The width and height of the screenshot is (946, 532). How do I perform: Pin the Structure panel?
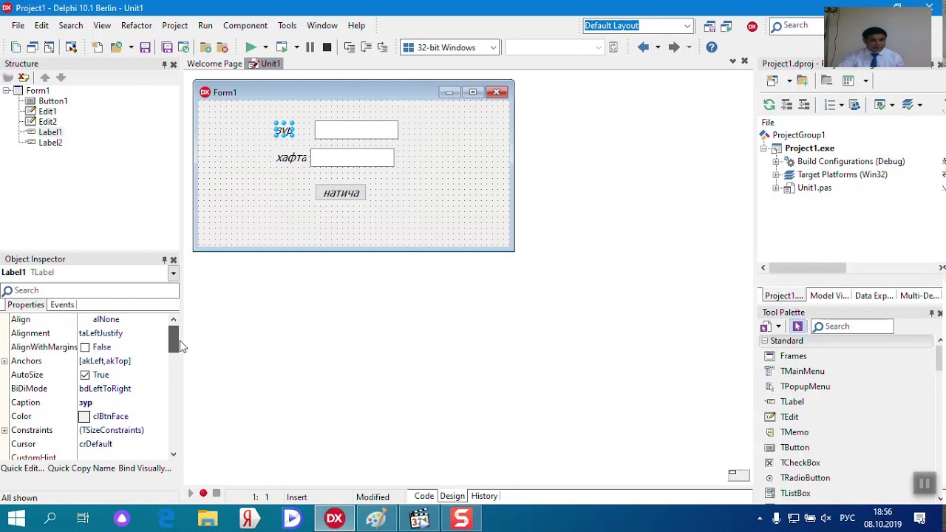164,64
